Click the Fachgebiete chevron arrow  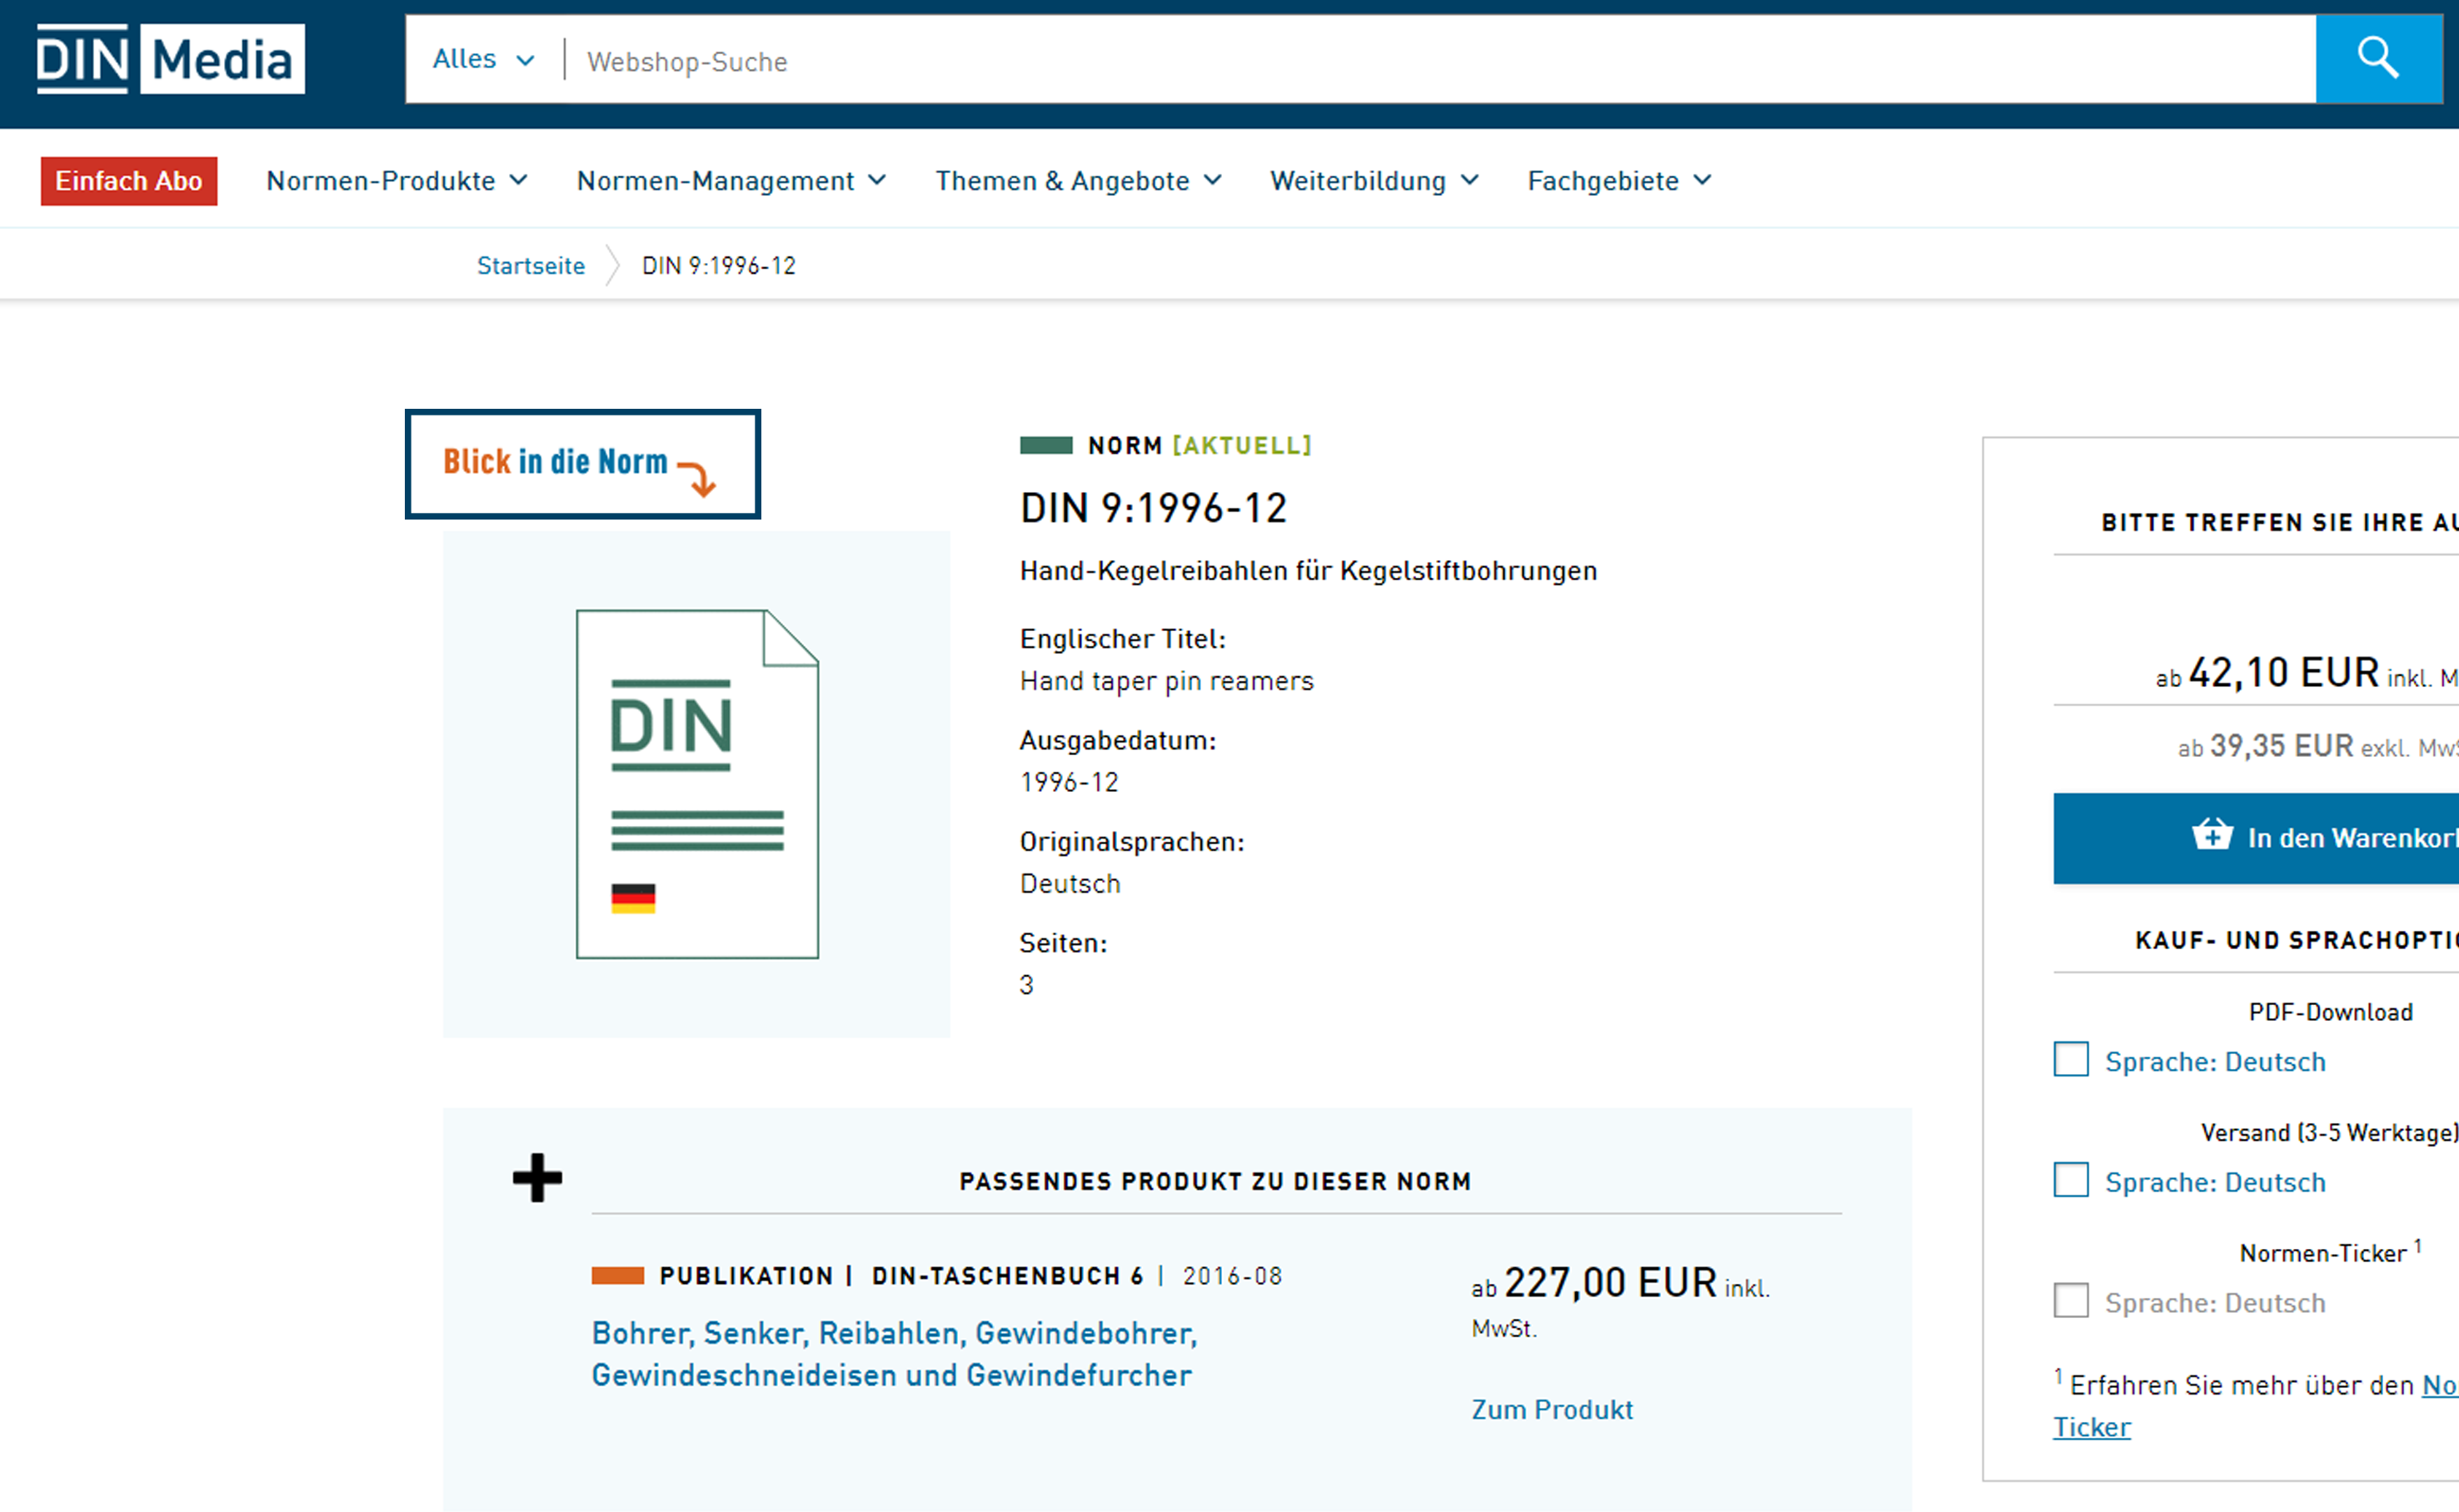coord(1703,181)
